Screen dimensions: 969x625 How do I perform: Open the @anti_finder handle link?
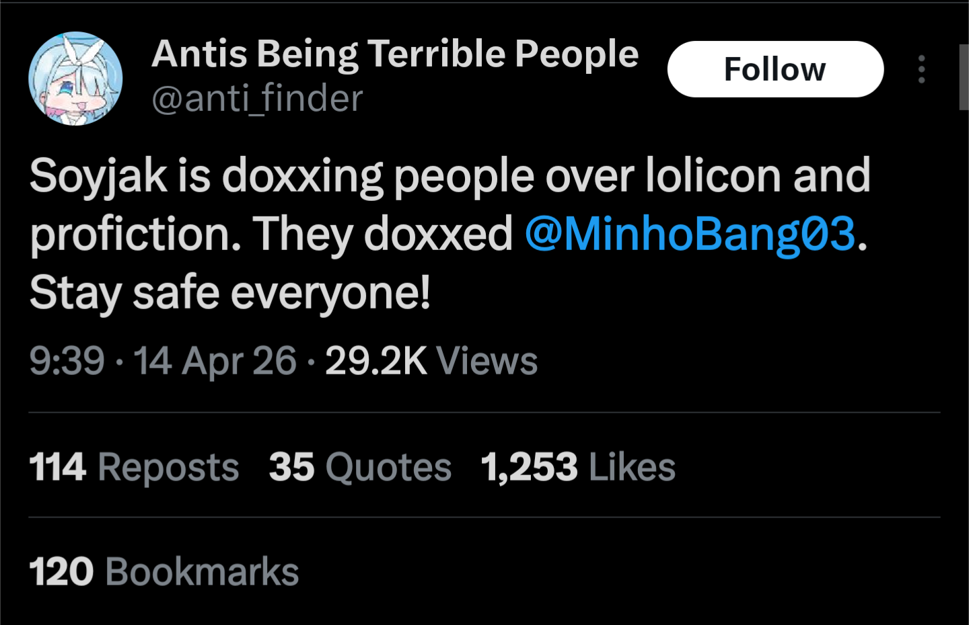pos(257,99)
